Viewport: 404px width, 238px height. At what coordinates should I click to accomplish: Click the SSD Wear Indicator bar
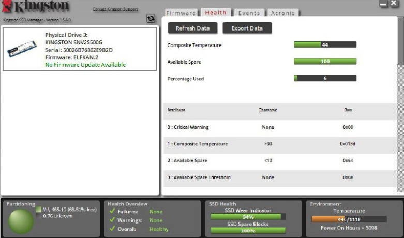(x=248, y=217)
